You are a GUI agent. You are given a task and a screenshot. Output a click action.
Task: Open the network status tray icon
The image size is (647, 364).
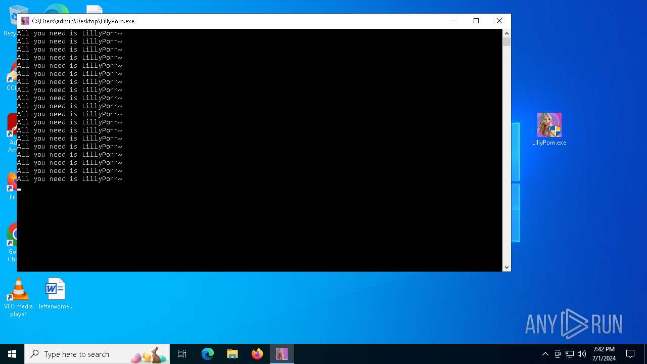570,354
